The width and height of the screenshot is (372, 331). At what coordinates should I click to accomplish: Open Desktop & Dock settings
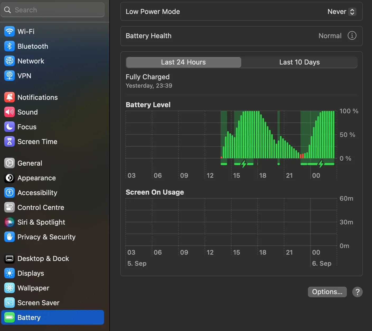tap(43, 259)
